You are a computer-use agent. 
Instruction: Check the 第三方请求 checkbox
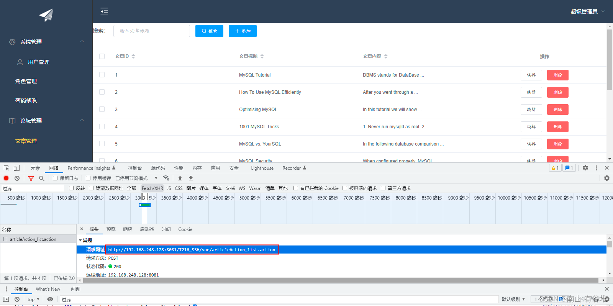click(x=383, y=188)
